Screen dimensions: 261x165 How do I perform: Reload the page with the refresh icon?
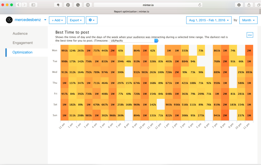tap(200, 5)
